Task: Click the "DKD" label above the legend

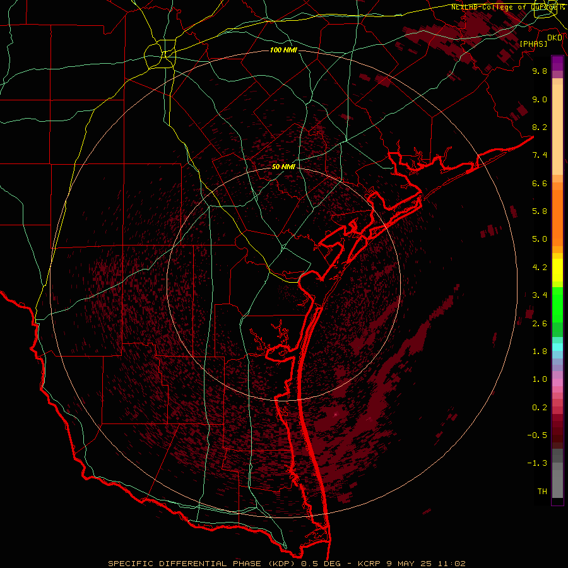Action: (555, 38)
